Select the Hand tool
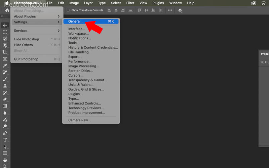269x168 pixels. click(5, 160)
